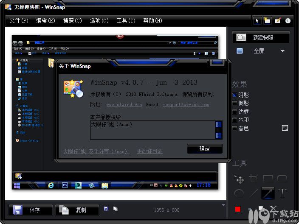Select the move/select arrows tool
Screen dimensions: 299x224
[x=239, y=179]
